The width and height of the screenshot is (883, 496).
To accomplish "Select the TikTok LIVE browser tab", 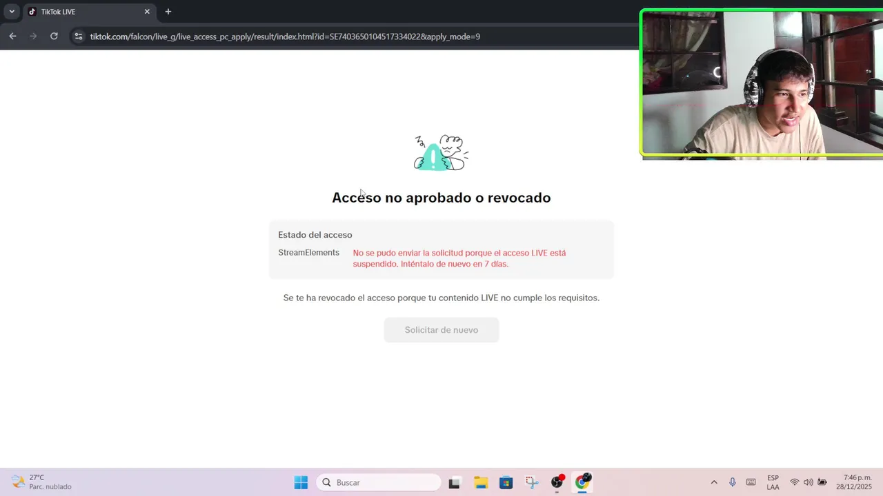I will (88, 12).
